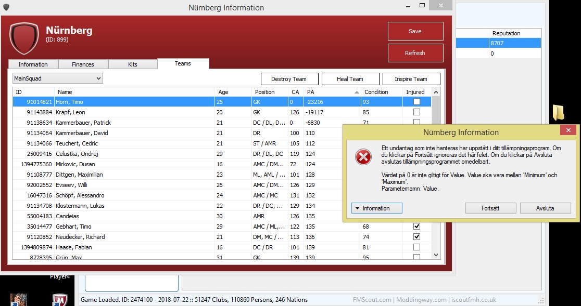The width and height of the screenshot is (581, 306).
Task: Close the error dialog with red X
Action: click(568, 132)
